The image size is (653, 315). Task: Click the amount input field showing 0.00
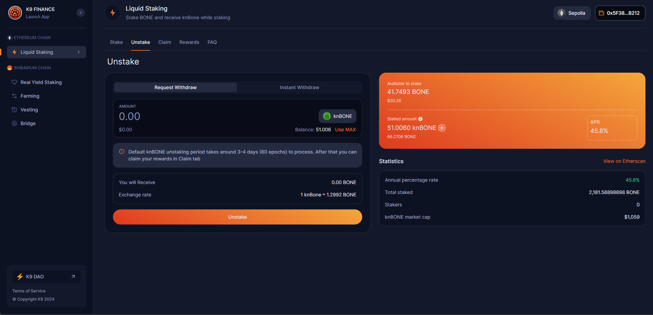pyautogui.click(x=206, y=117)
